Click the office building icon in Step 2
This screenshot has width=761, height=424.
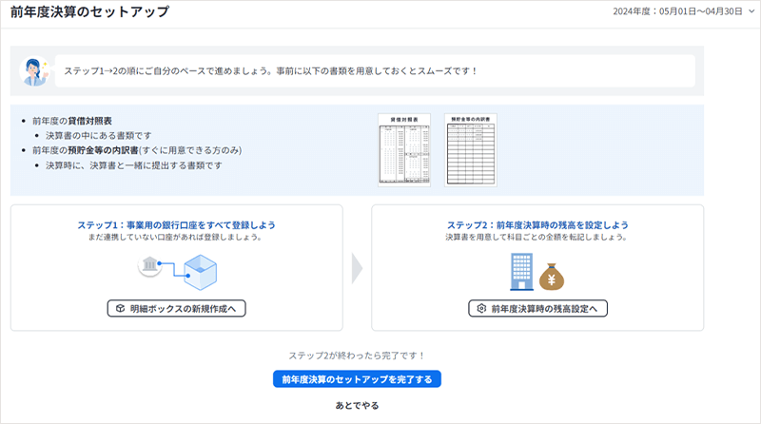tap(517, 270)
